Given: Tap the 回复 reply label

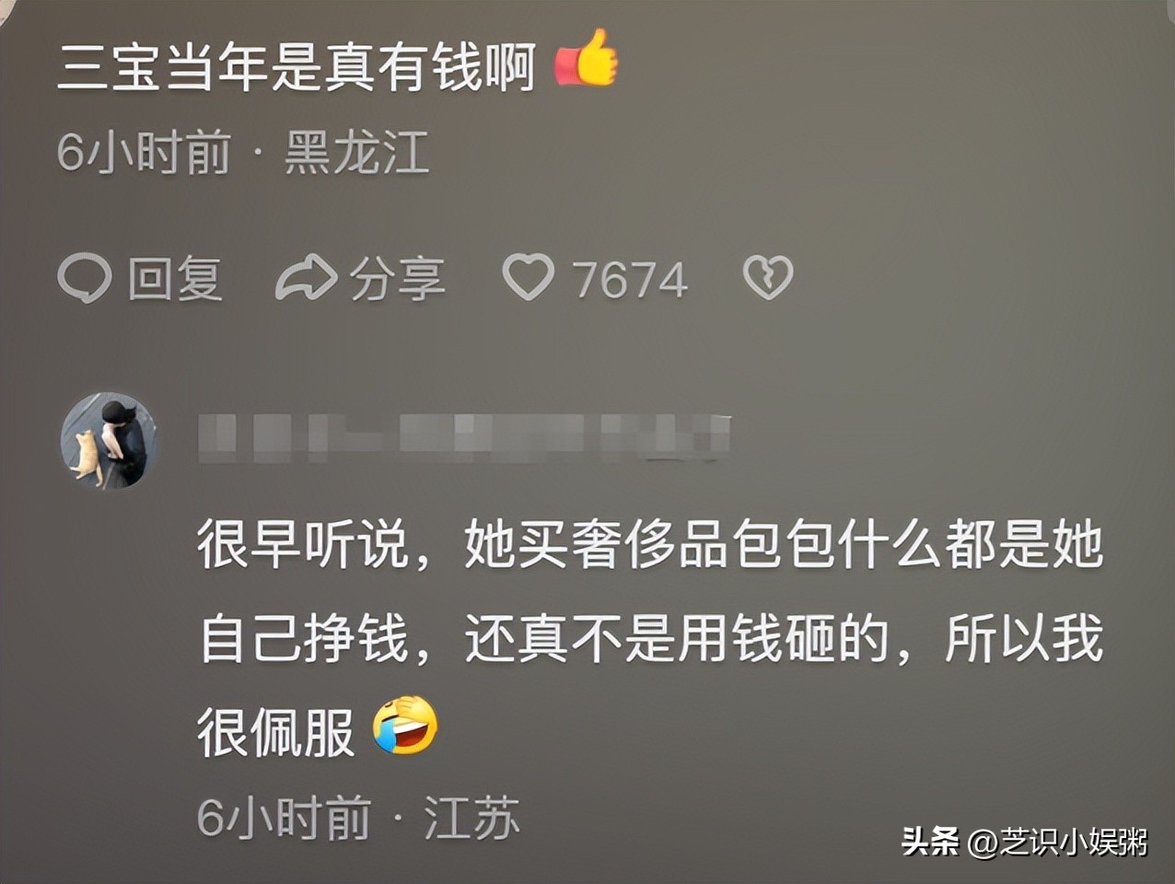Looking at the screenshot, I should (x=175, y=279).
